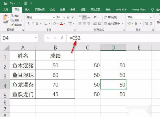Viewport: 160px width, 117px height.
Task: Save the workbook via quick access icon
Action: pyautogui.click(x=6, y=3)
